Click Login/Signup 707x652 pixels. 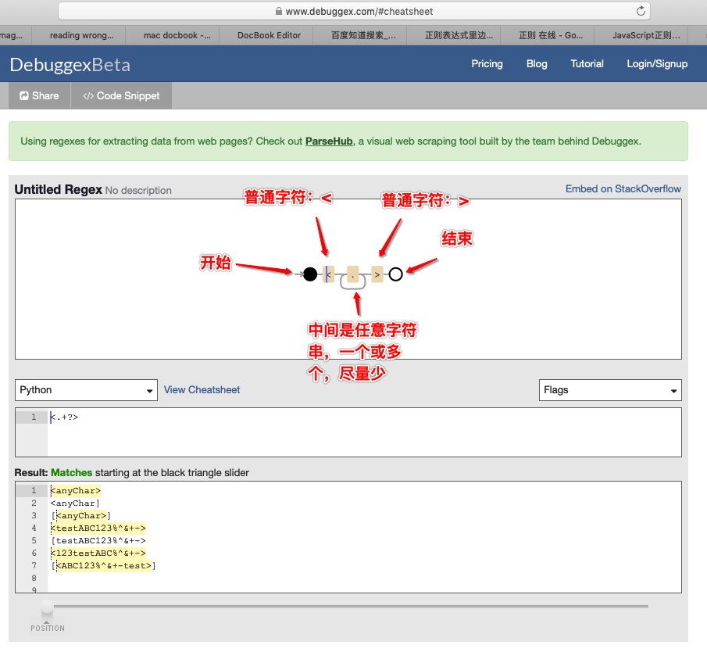click(x=657, y=63)
